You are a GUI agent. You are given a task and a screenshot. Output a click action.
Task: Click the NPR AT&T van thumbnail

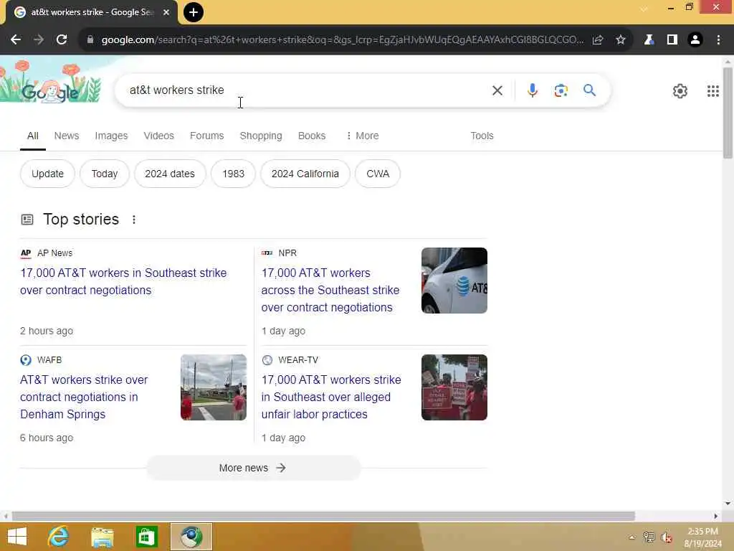454,281
